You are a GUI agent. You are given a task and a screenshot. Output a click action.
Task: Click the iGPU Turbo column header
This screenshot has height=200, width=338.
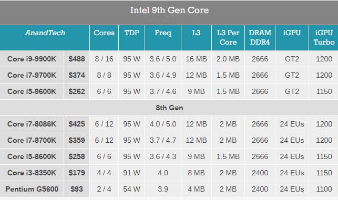[x=324, y=38]
